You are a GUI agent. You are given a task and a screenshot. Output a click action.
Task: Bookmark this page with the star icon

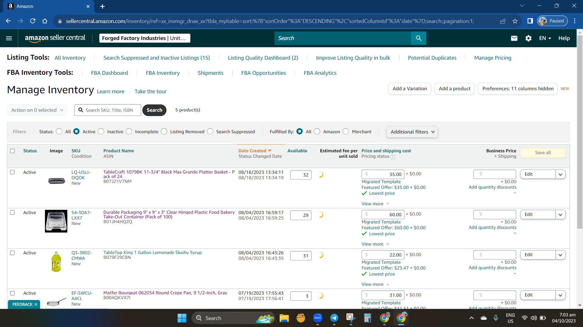pos(515,21)
